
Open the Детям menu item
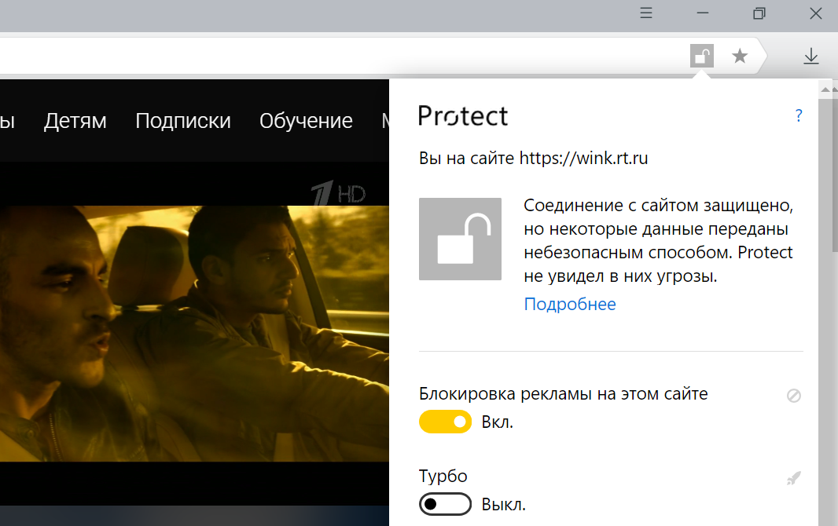[75, 121]
